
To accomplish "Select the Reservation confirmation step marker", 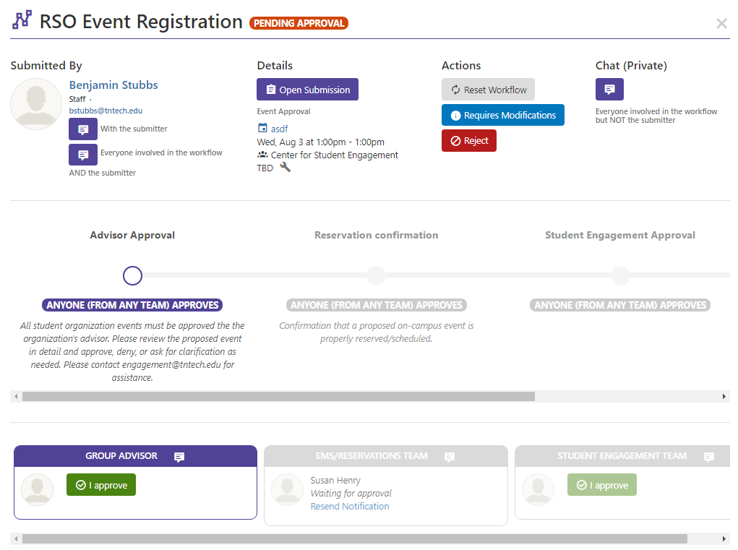I will 376,276.
